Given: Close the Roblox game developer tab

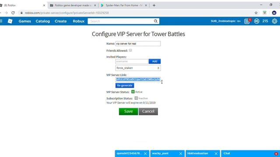Looking at the screenshot, I should [x=95, y=5].
